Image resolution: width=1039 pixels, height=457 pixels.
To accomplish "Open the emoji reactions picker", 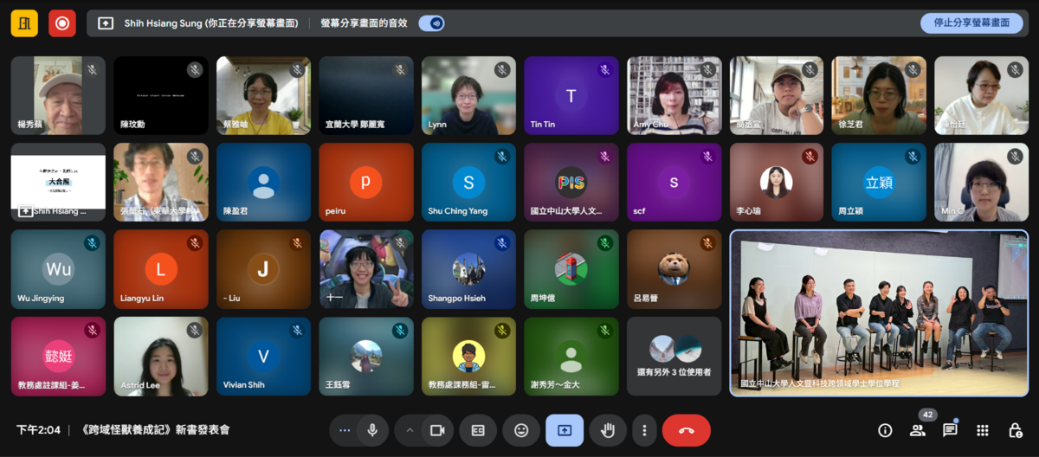I will tap(521, 430).
